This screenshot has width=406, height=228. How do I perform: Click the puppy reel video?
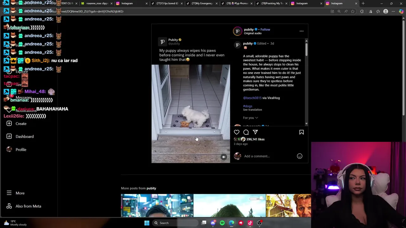coord(191,114)
